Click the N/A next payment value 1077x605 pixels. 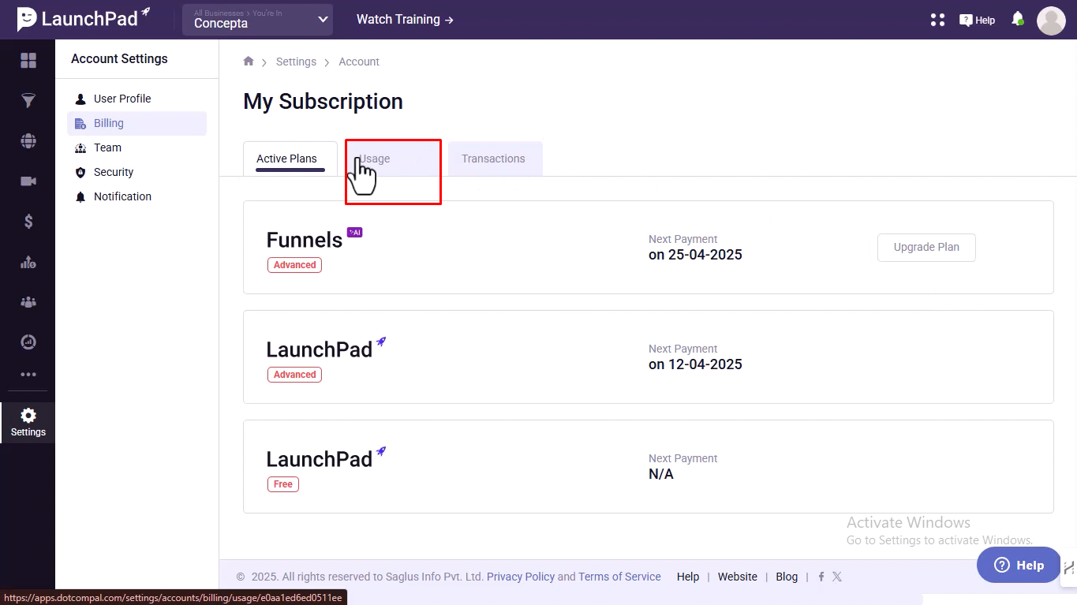click(661, 474)
